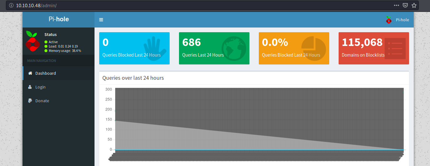Click the 686 queries count
This screenshot has height=166, width=430.
click(x=192, y=42)
